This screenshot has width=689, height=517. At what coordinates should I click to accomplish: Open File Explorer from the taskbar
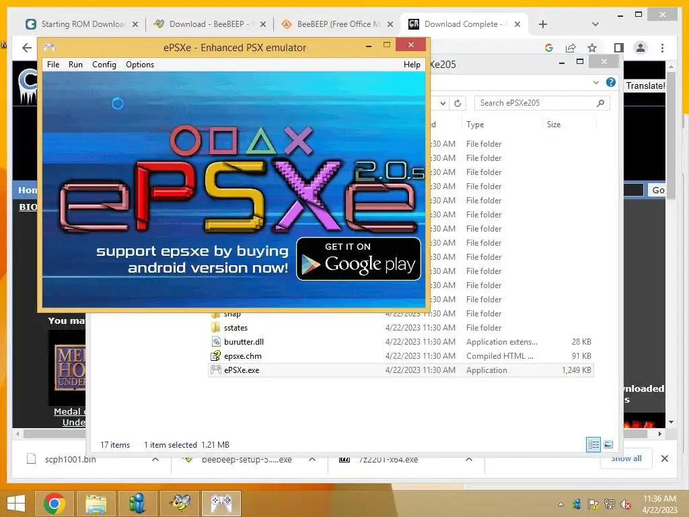click(96, 504)
